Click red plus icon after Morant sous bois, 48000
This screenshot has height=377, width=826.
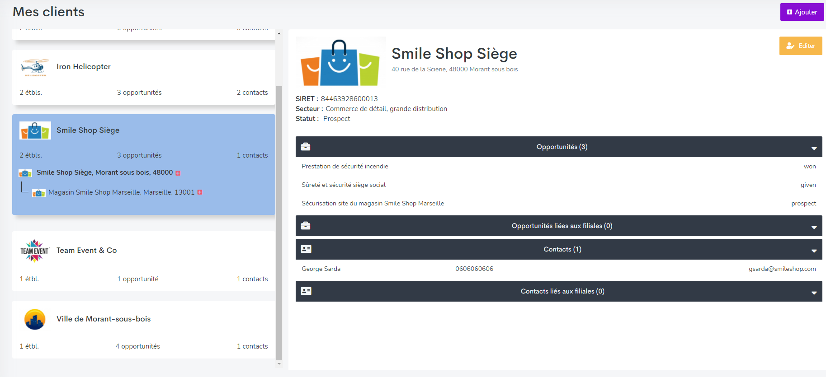[x=178, y=173]
